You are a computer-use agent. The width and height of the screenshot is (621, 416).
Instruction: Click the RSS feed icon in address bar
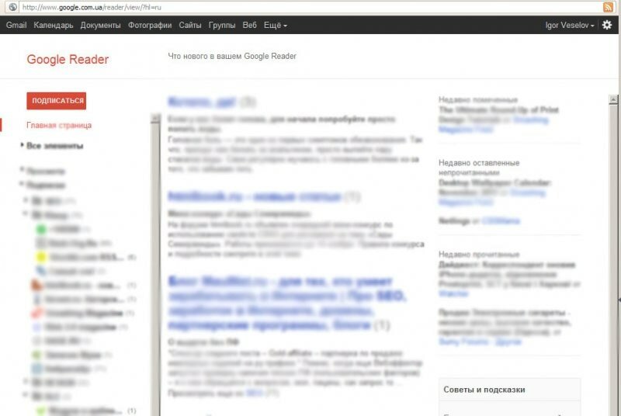pyautogui.click(x=608, y=7)
